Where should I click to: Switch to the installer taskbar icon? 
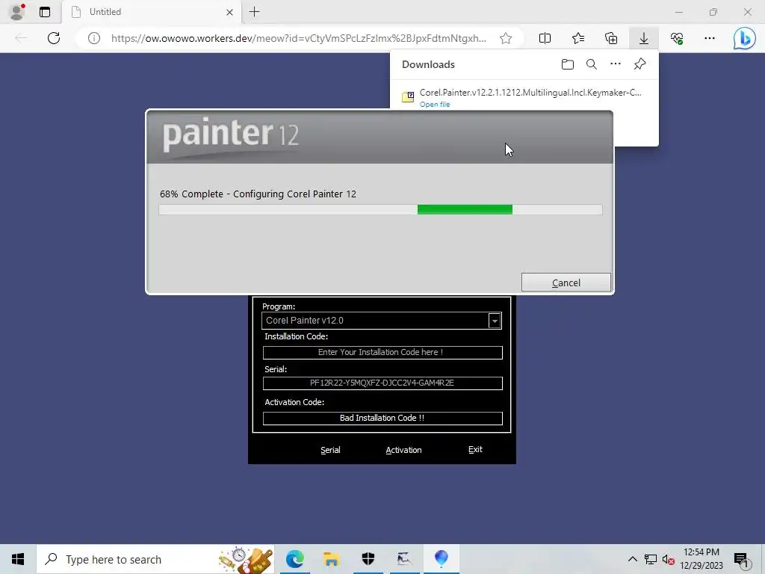click(x=404, y=559)
